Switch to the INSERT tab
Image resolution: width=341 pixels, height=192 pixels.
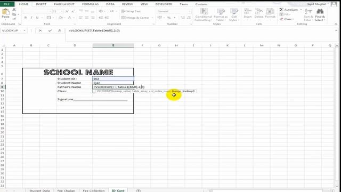pos(41,4)
